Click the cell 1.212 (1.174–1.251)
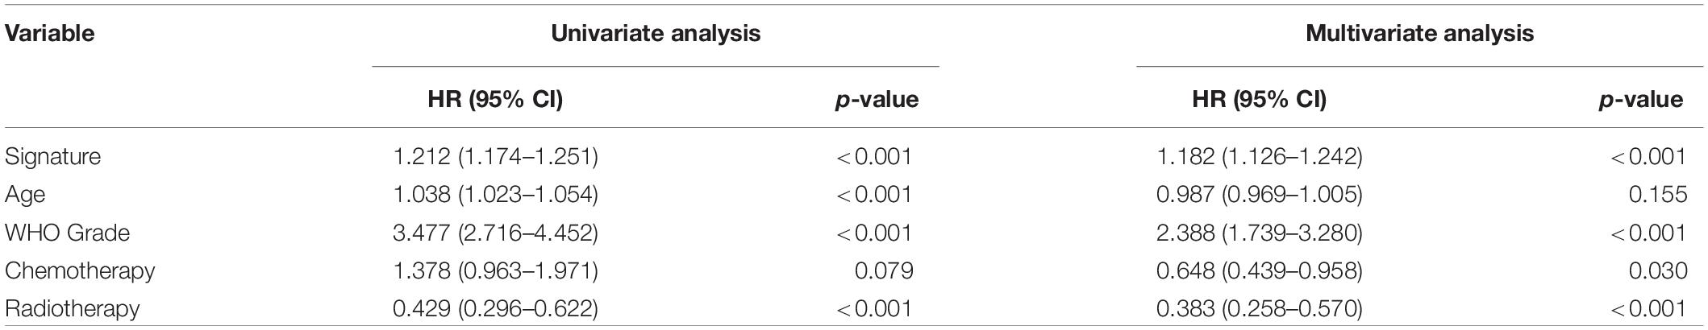The height and width of the screenshot is (330, 1708). (x=495, y=156)
